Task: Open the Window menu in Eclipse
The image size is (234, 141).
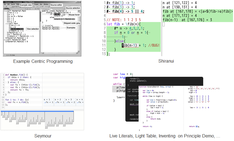Action: 46,5
